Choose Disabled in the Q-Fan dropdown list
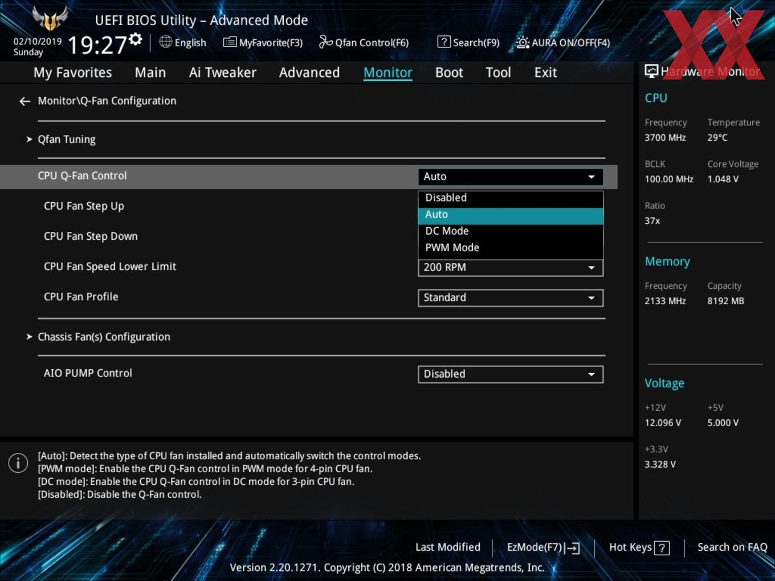This screenshot has height=581, width=775. [511, 198]
